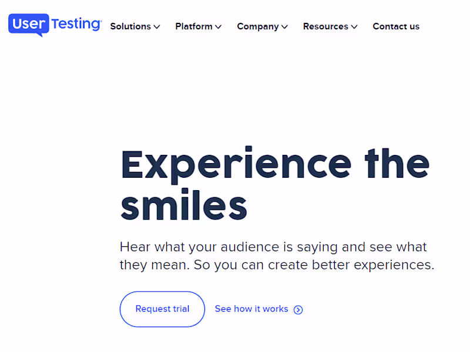Click the Testing wordmark in the logo
The width and height of the screenshot is (470, 352).
pos(76,25)
